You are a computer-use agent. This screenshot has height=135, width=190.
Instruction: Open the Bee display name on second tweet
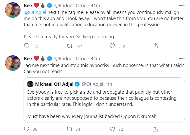[28, 59]
